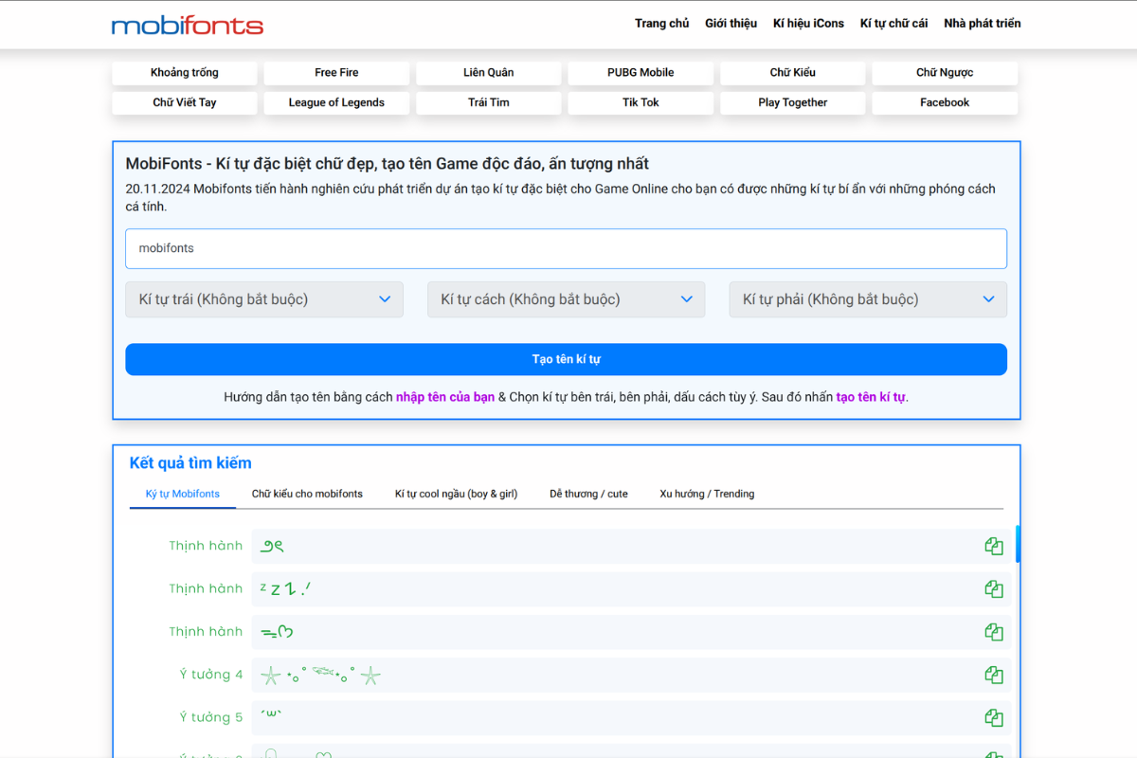
Task: Choose the Trái Tim category button
Action: click(x=489, y=102)
